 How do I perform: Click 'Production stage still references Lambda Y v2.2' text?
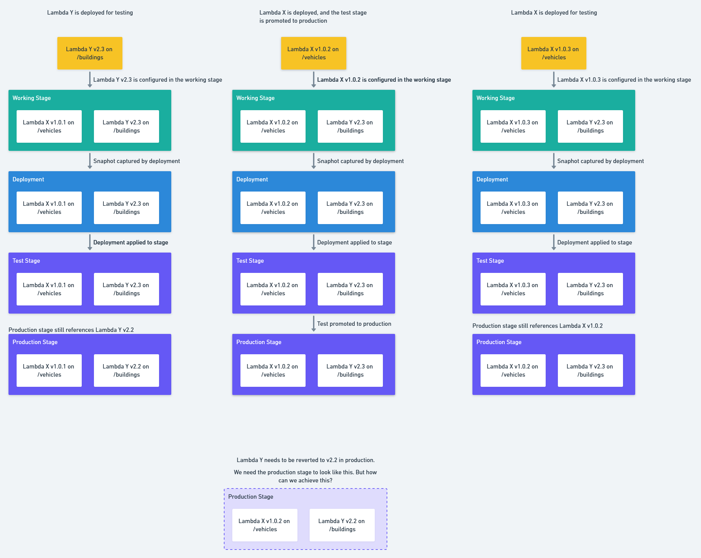tap(71, 330)
